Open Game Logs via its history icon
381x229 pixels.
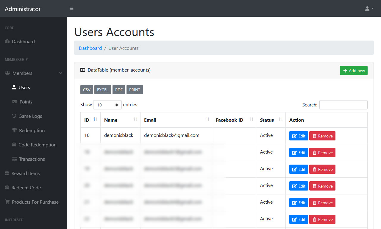point(14,116)
